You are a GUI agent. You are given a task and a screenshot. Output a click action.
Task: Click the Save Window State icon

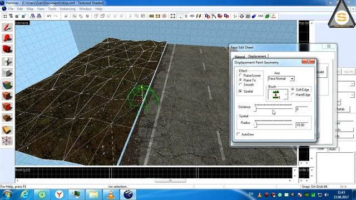point(39,16)
